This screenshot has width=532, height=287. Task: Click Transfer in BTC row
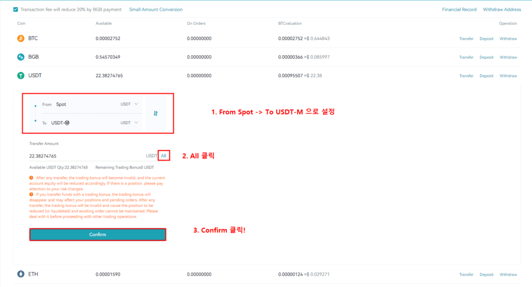(x=466, y=38)
